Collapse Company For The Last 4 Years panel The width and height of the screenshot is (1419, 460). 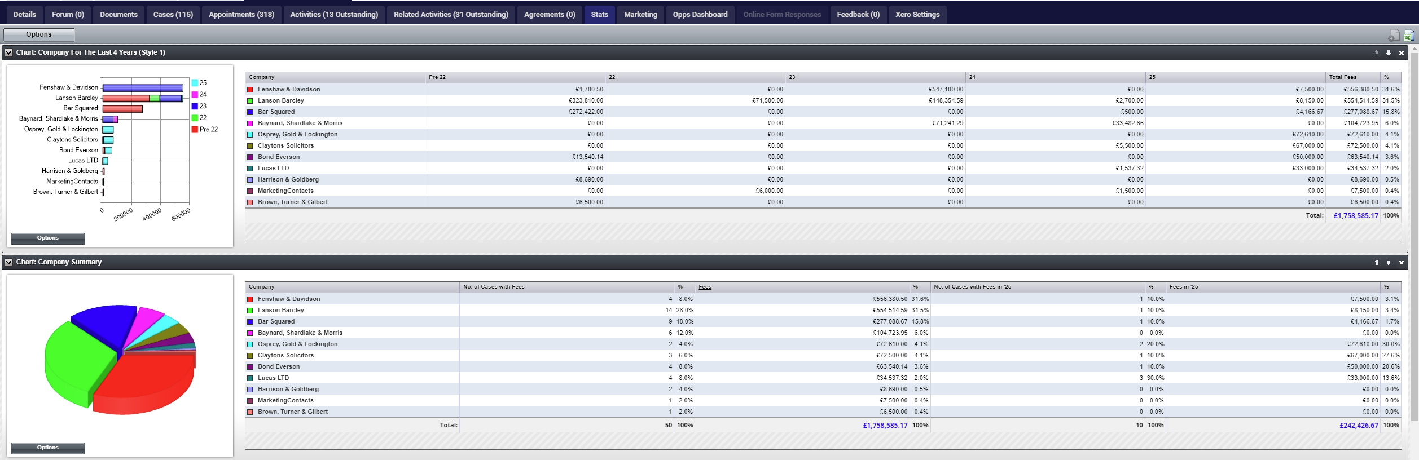9,52
